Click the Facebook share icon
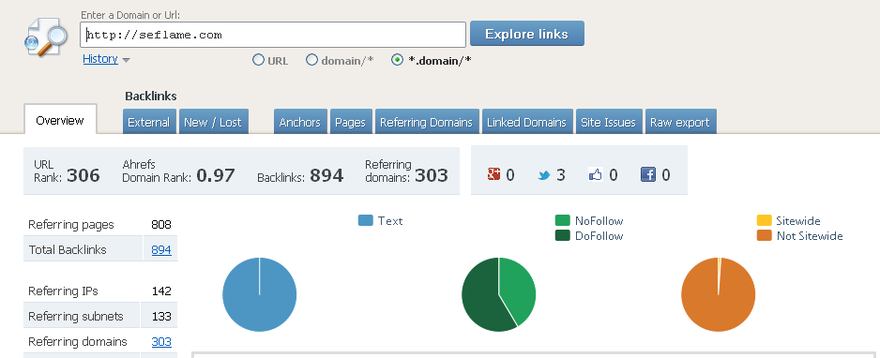The image size is (880, 358). pyautogui.click(x=647, y=175)
